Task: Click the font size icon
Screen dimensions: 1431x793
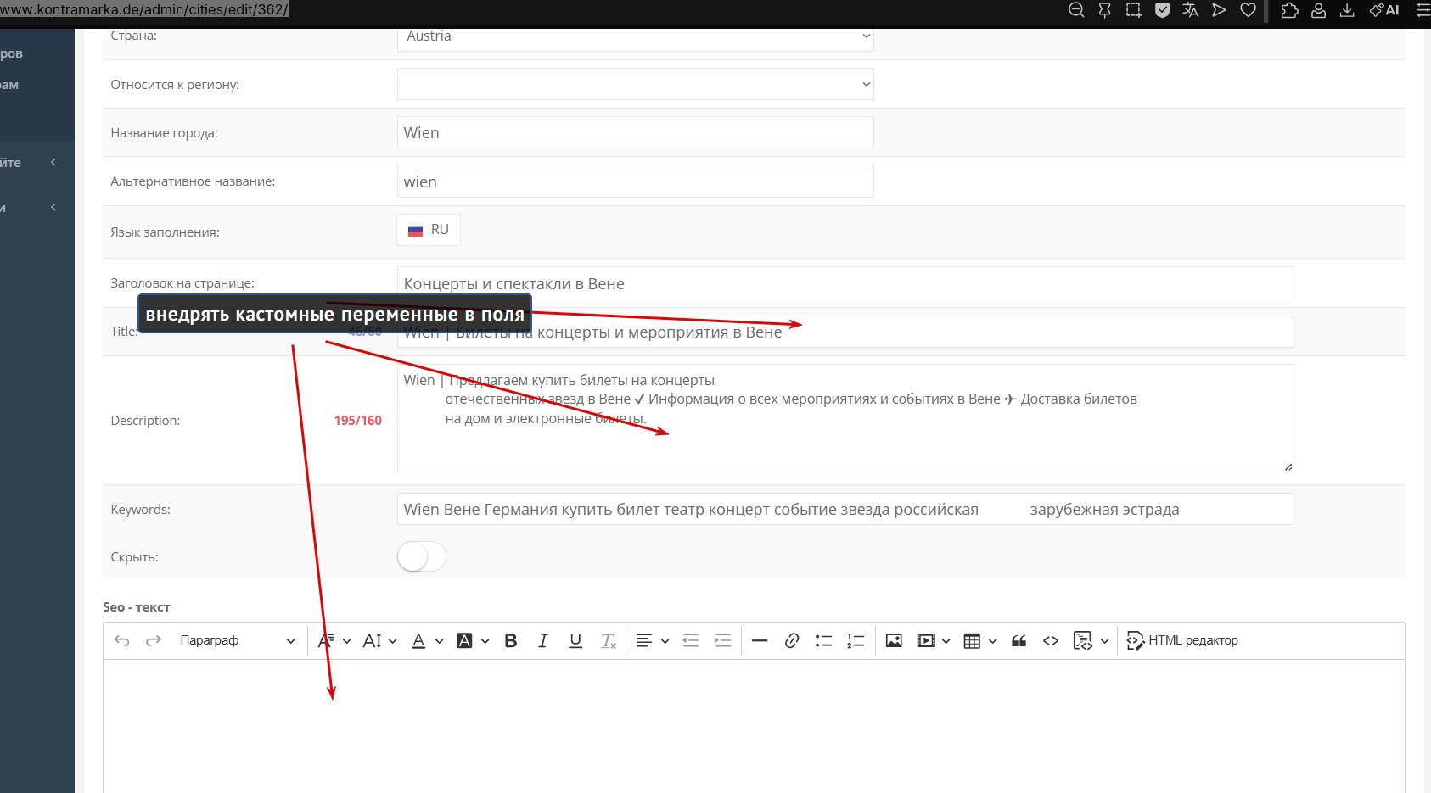Action: tap(372, 641)
